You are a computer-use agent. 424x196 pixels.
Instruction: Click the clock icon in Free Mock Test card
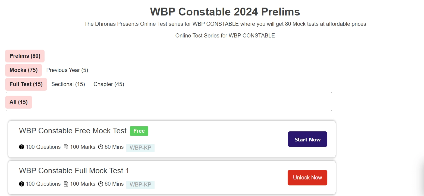tap(100, 147)
